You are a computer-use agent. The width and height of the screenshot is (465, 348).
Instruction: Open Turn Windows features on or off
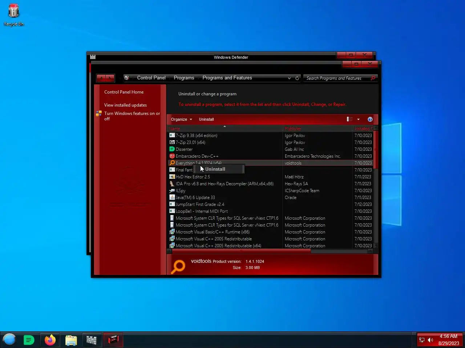pos(132,116)
